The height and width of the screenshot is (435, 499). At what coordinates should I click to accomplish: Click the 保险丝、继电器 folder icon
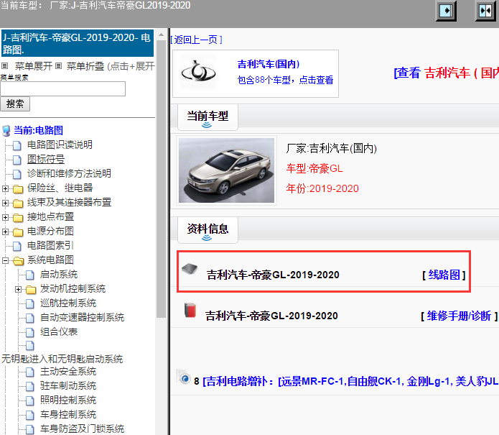point(18,189)
